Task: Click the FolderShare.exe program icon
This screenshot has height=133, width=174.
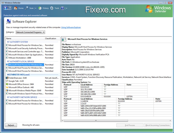Action: point(7,78)
